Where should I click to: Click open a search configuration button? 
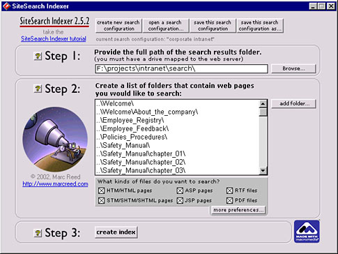tap(166, 26)
